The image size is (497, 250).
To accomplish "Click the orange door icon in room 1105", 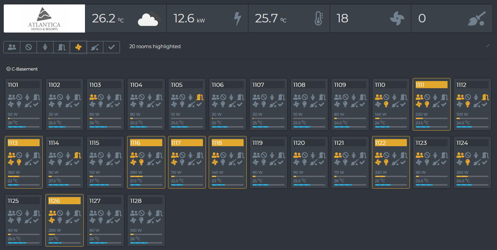I will click(200, 97).
